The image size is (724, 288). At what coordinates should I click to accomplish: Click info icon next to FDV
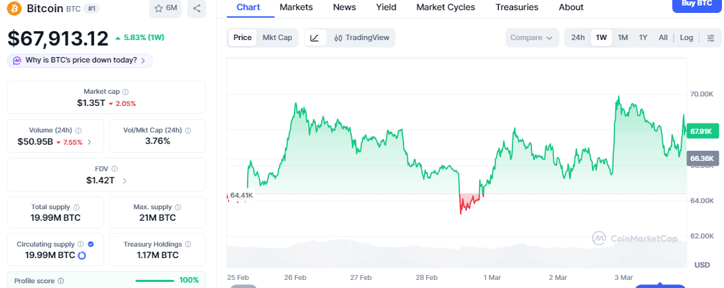(x=114, y=168)
